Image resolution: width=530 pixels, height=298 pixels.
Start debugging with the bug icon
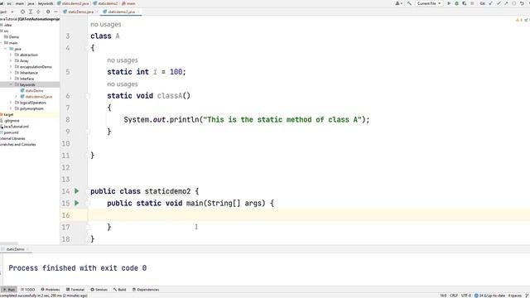pyautogui.click(x=456, y=3)
